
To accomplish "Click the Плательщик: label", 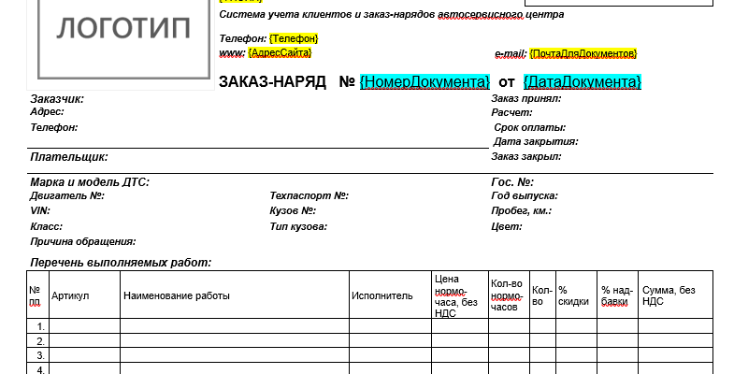I will click(x=69, y=157).
